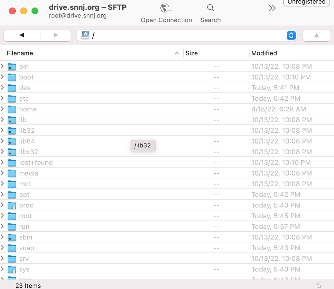334x289 pixels.
Task: Go forward with the right arrow button
Action: [x=56, y=36]
